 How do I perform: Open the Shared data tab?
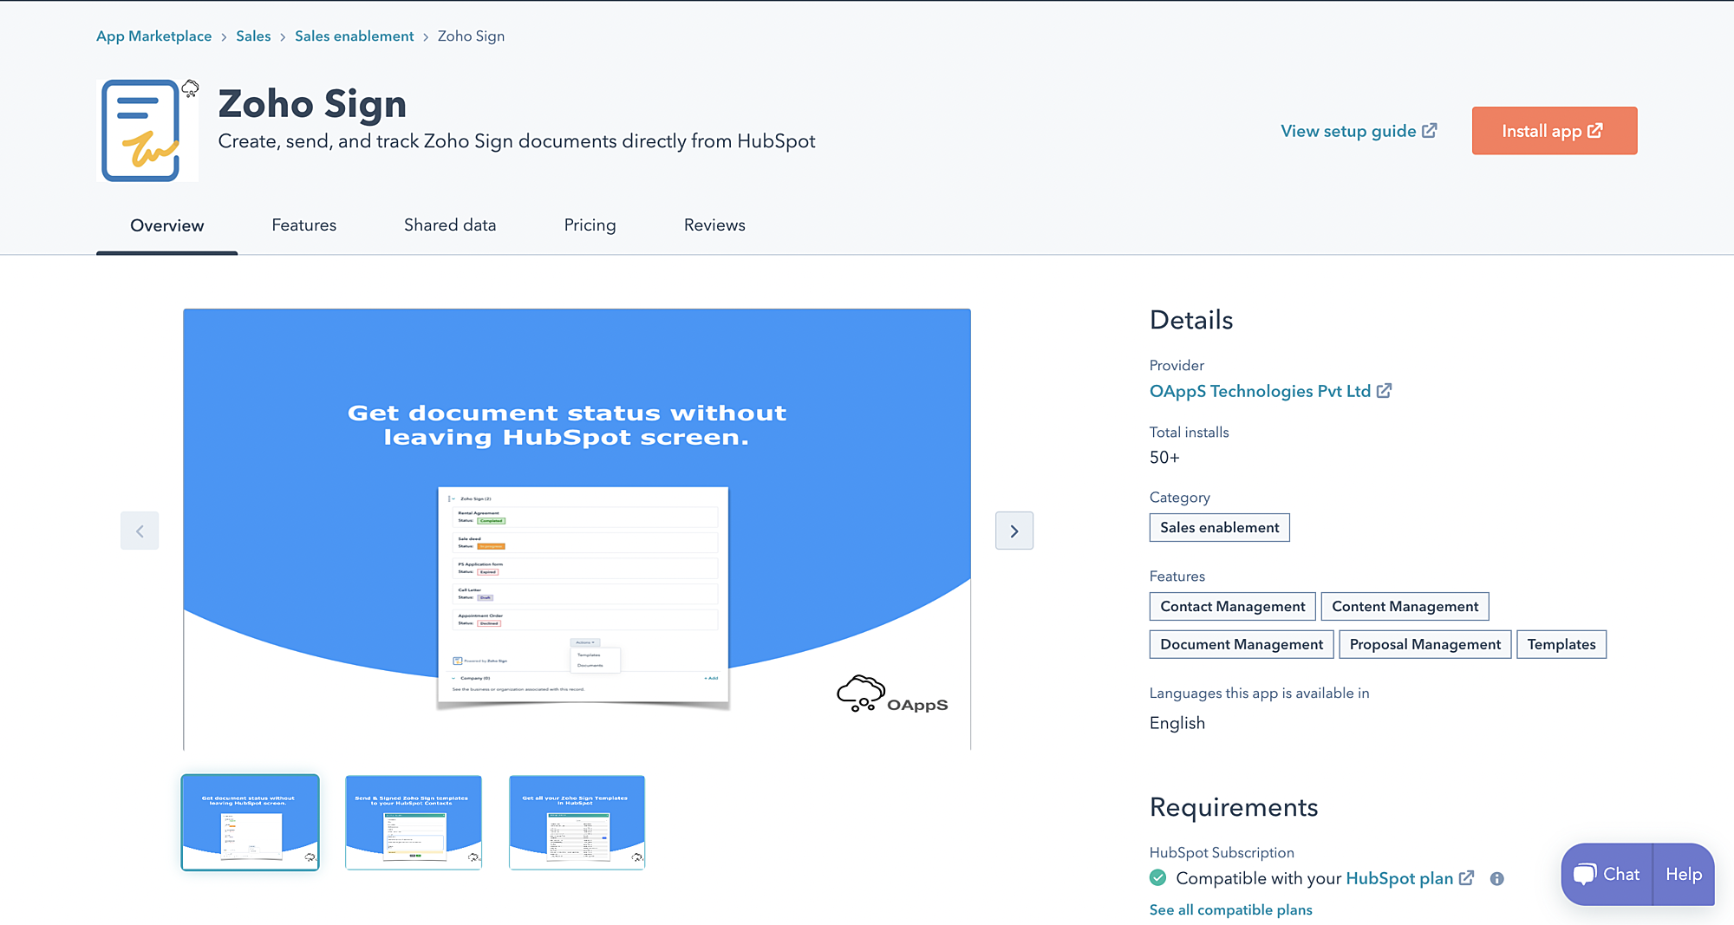[x=450, y=225]
